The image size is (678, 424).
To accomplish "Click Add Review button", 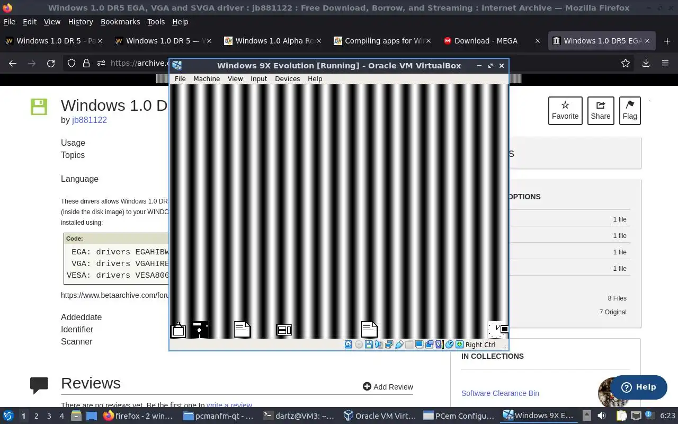I will click(x=388, y=387).
